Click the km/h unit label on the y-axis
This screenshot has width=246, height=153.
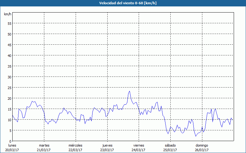(x=7, y=14)
